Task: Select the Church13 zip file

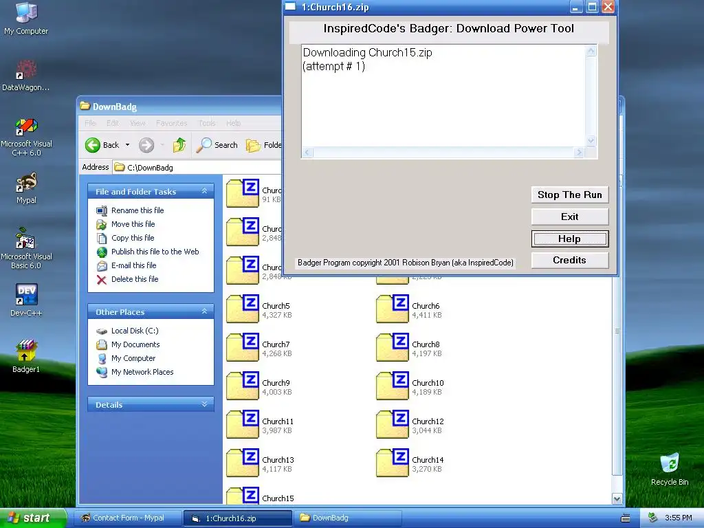Action: 260,464
